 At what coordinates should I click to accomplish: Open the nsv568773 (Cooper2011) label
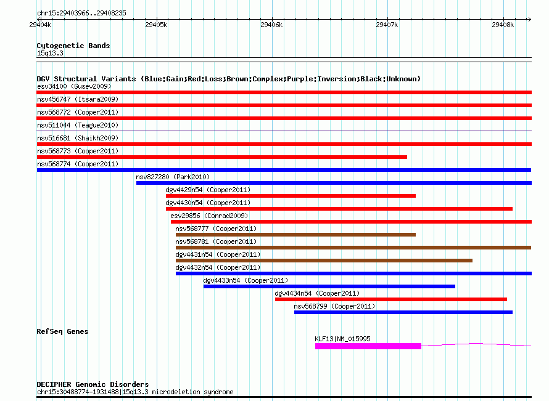click(78, 151)
